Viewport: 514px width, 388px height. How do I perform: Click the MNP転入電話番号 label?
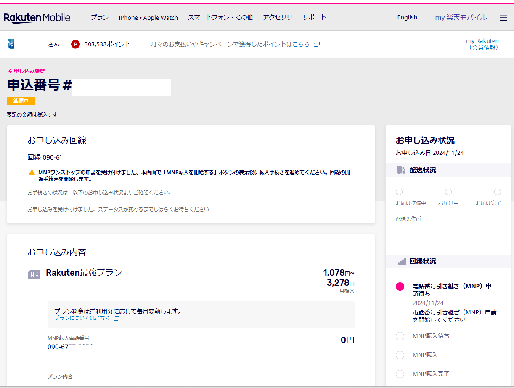click(x=68, y=338)
